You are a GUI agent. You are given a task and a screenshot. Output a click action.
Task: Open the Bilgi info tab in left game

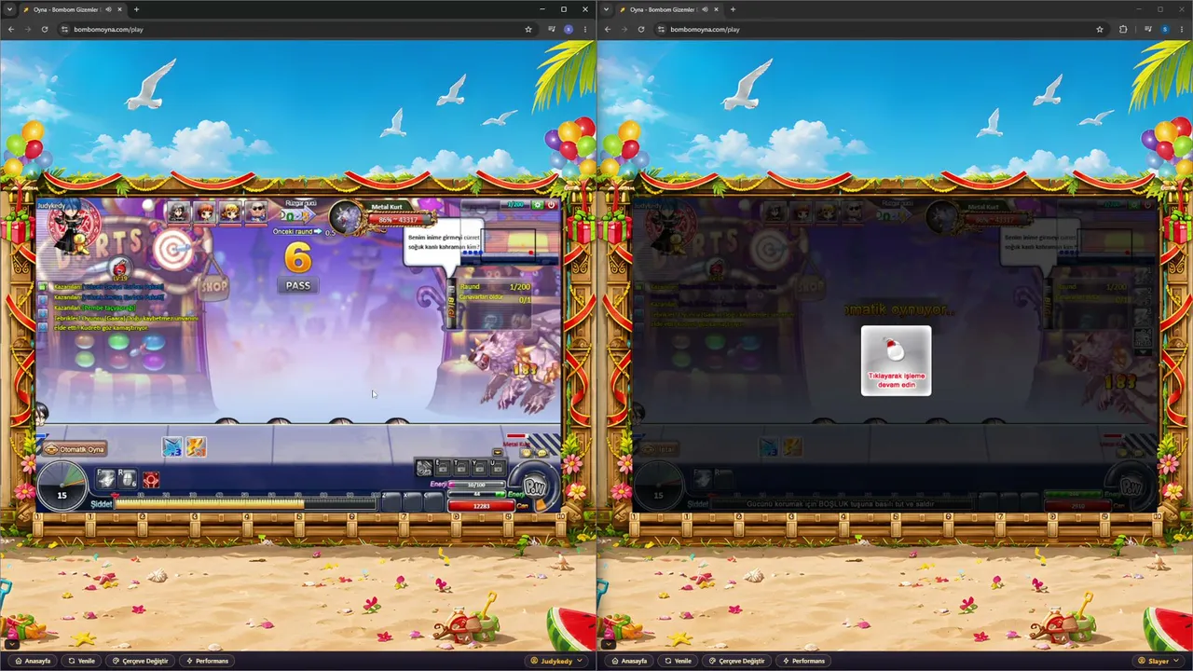coord(452,301)
